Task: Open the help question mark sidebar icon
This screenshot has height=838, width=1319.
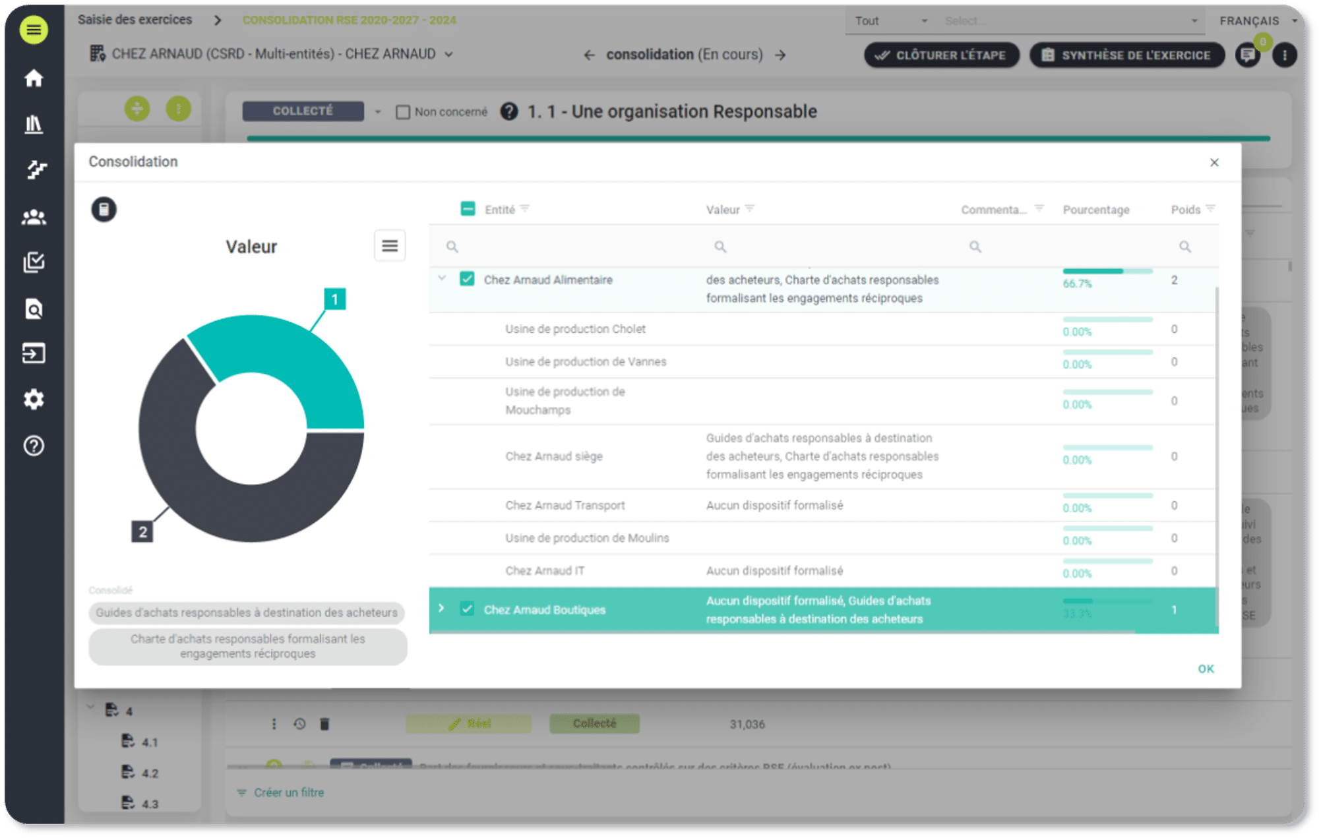Action: tap(34, 446)
